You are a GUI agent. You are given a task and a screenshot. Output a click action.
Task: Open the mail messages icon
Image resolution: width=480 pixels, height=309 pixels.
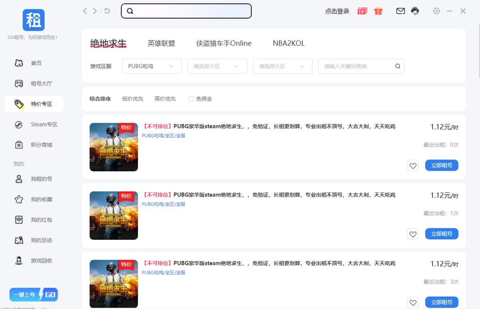400,11
